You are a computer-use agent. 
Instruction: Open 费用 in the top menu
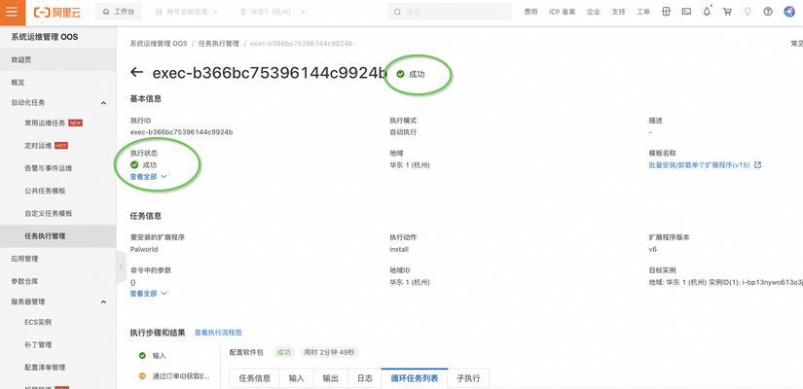[x=531, y=12]
